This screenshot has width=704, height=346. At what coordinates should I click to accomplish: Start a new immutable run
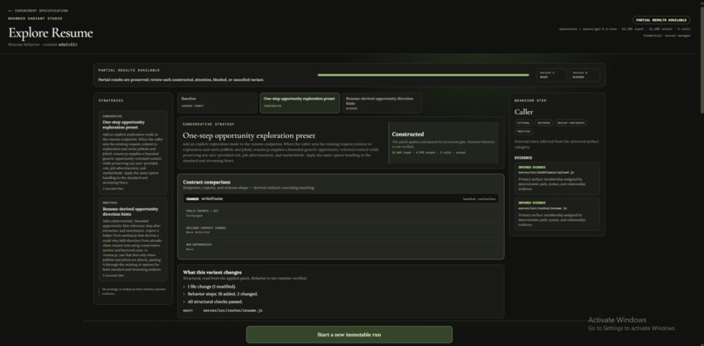(349, 335)
